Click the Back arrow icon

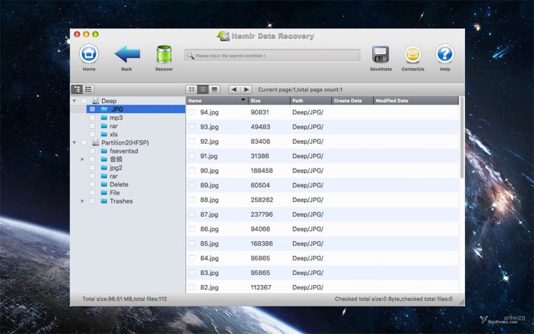point(127,53)
